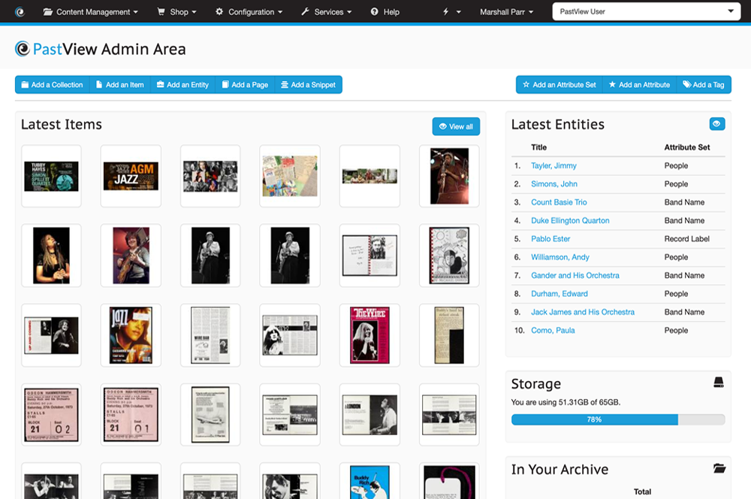Image resolution: width=751 pixels, height=499 pixels.
Task: Click the PastView swirl logo in navbar
Action: pyautogui.click(x=20, y=11)
